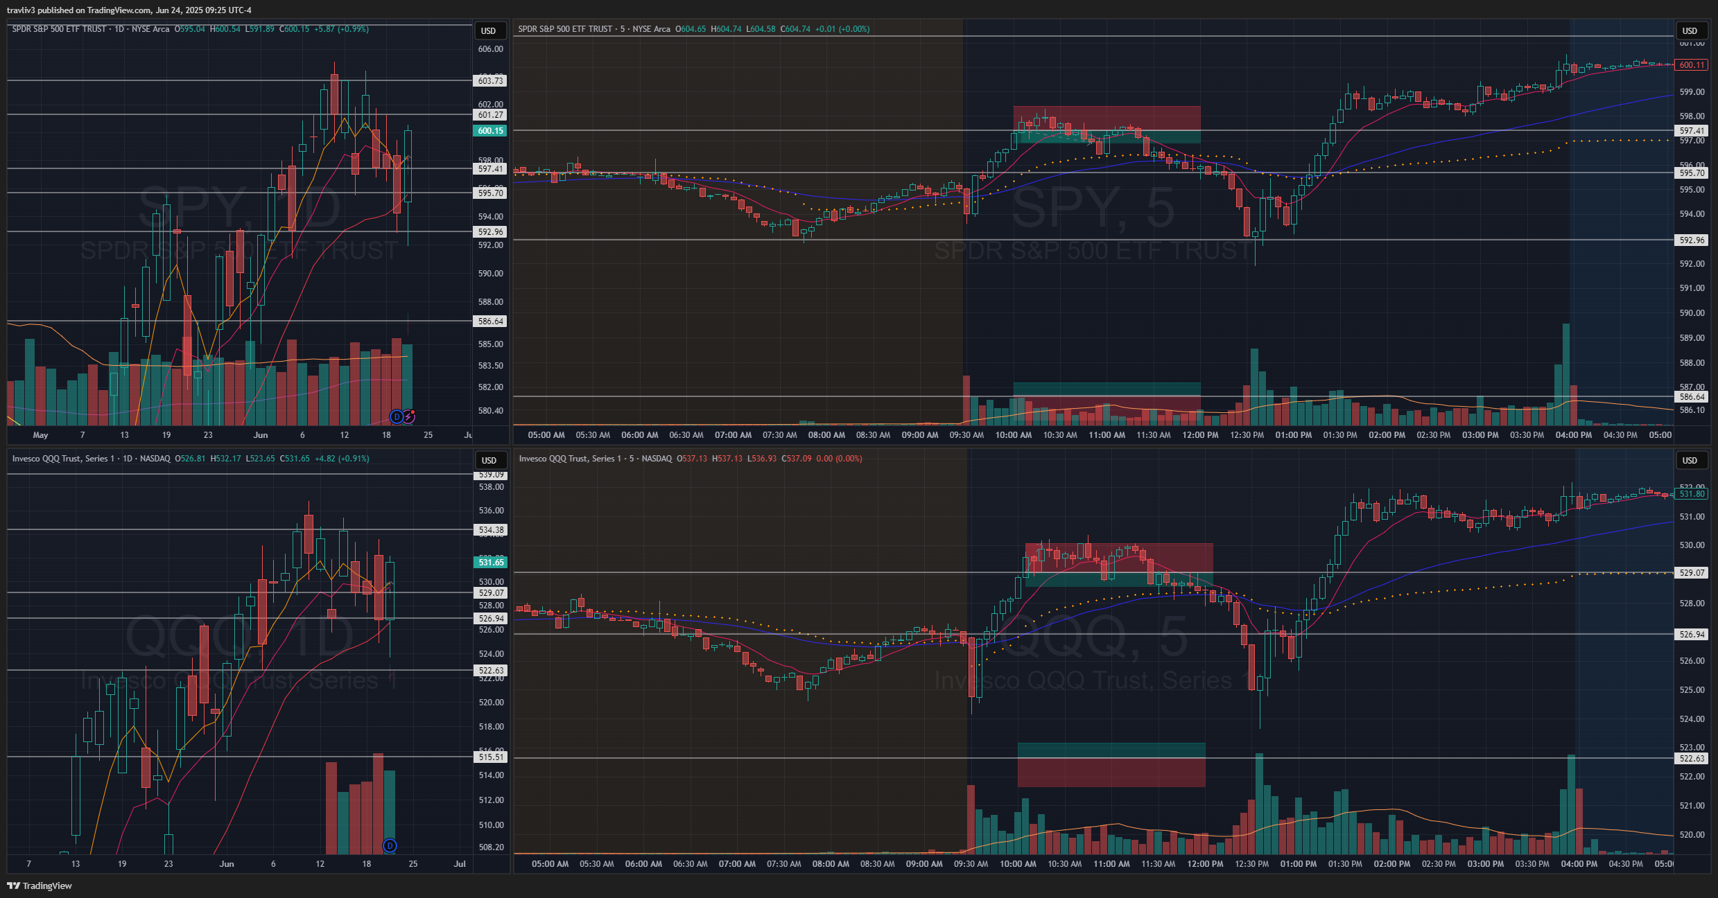1718x898 pixels.
Task: Click the 526.94 level label on QQQ daily chart
Action: tap(491, 619)
